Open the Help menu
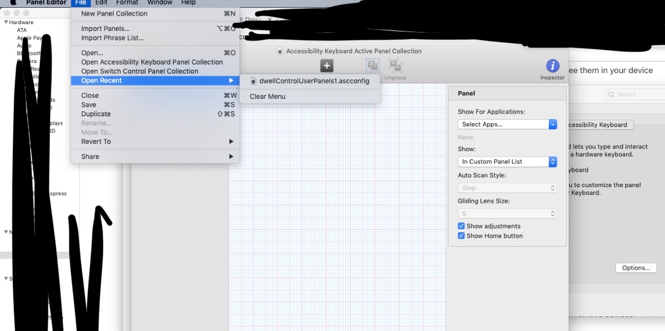Image resolution: width=665 pixels, height=331 pixels. click(188, 3)
